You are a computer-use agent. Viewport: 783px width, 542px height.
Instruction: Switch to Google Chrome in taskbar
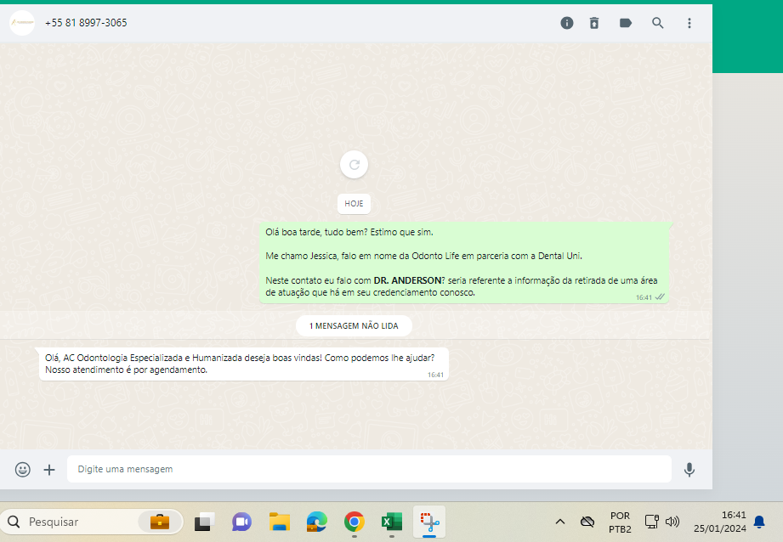pos(354,522)
